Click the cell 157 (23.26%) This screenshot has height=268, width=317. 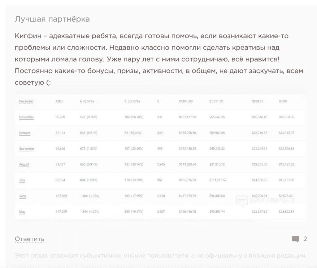point(134,149)
